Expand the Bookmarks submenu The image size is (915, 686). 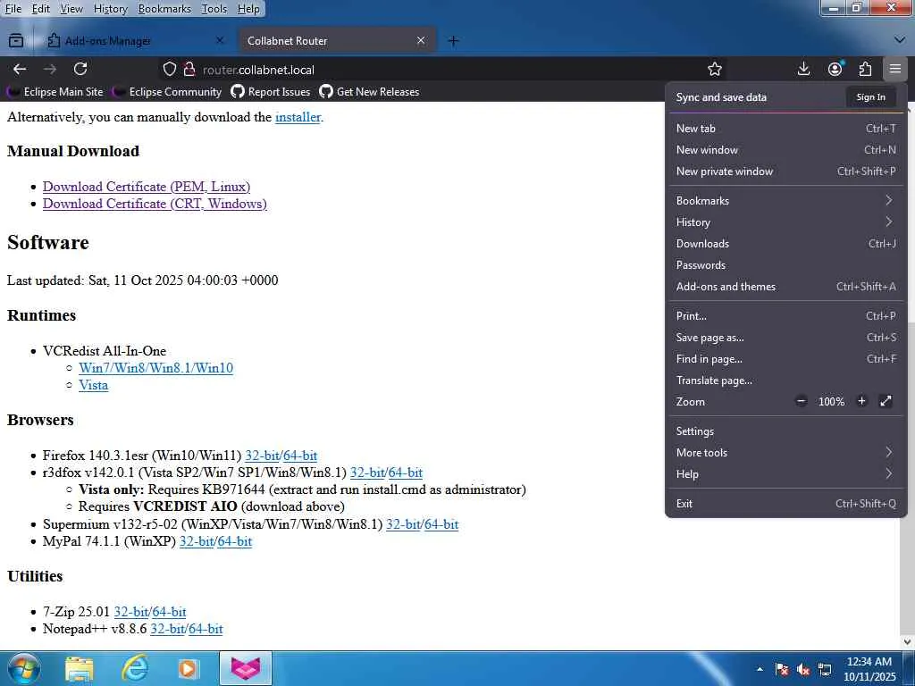click(x=785, y=201)
